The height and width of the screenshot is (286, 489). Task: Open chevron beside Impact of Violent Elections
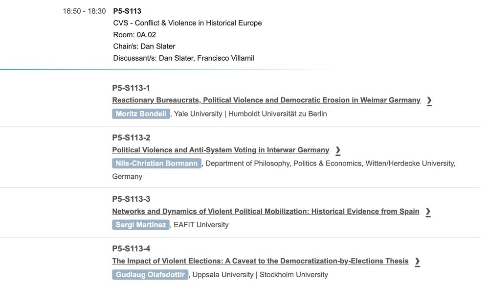[417, 262]
